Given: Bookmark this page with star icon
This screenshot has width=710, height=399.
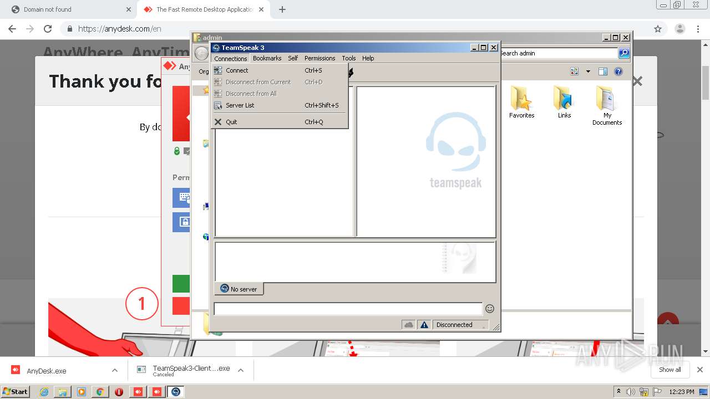Looking at the screenshot, I should coord(658,29).
